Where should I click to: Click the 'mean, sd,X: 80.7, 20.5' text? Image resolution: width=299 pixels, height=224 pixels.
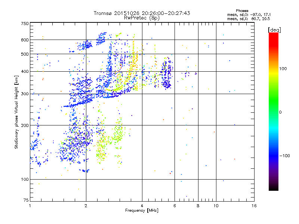[x=249, y=19]
